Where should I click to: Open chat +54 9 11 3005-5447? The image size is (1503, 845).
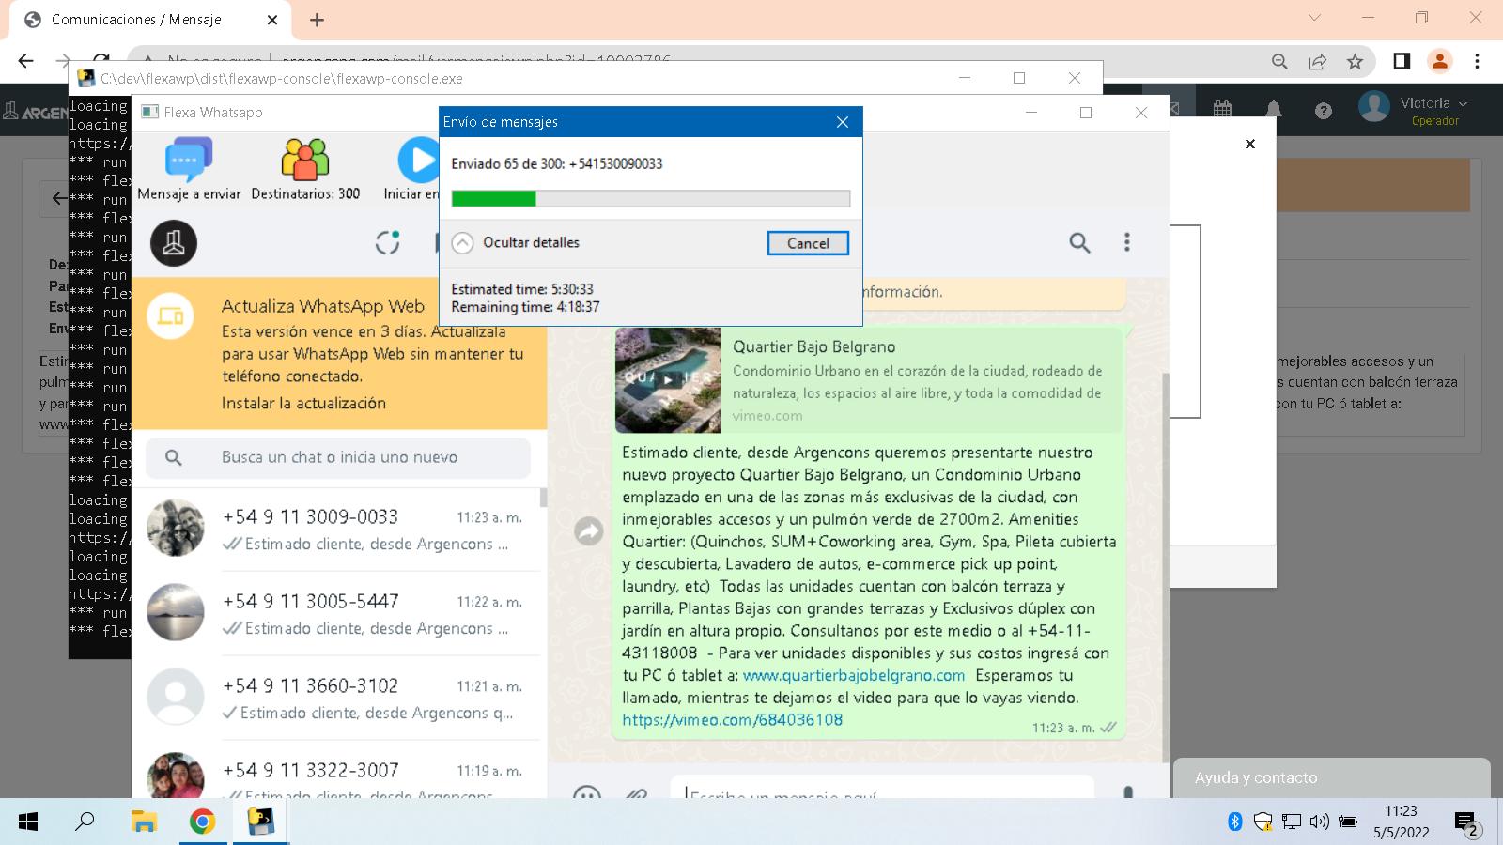pos(335,614)
